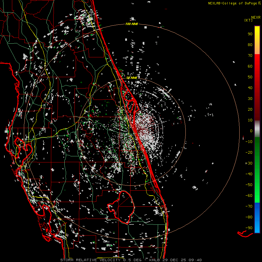Image resolution: width=262 pixels, height=262 pixels.
Task: Click the 50 NMI range ring label
Action: click(132, 78)
